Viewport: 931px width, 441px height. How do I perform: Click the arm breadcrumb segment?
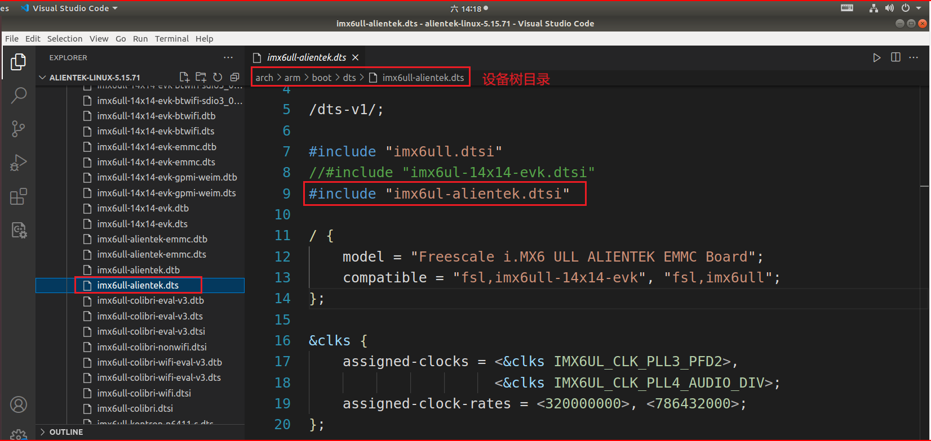[292, 78]
